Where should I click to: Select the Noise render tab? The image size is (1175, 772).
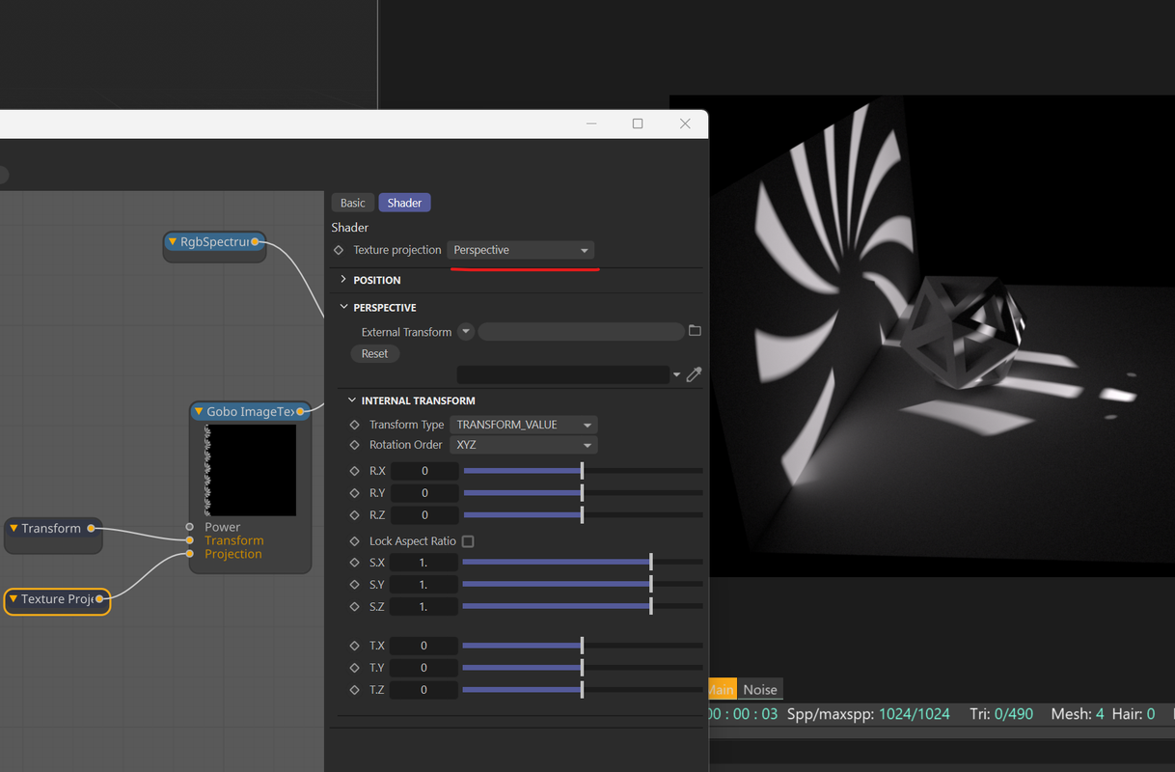760,689
